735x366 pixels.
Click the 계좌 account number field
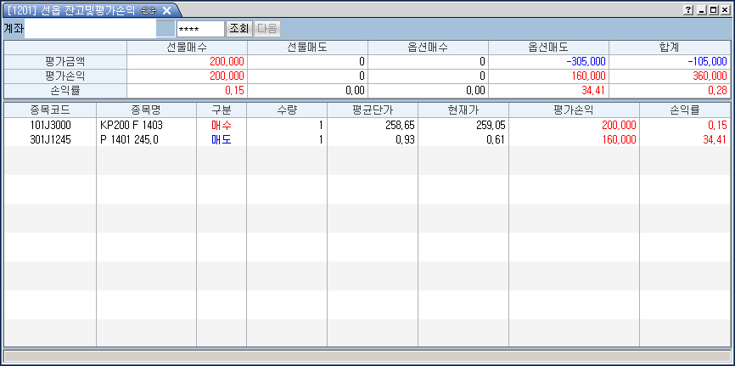[x=90, y=29]
